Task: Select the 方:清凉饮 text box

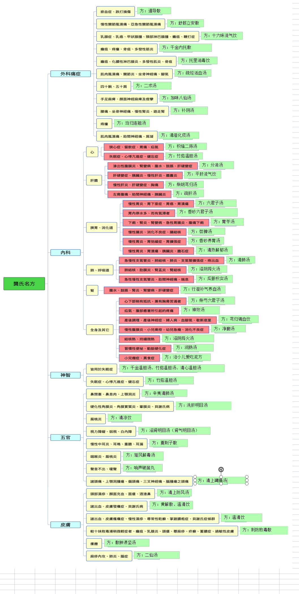Action: 125,418
